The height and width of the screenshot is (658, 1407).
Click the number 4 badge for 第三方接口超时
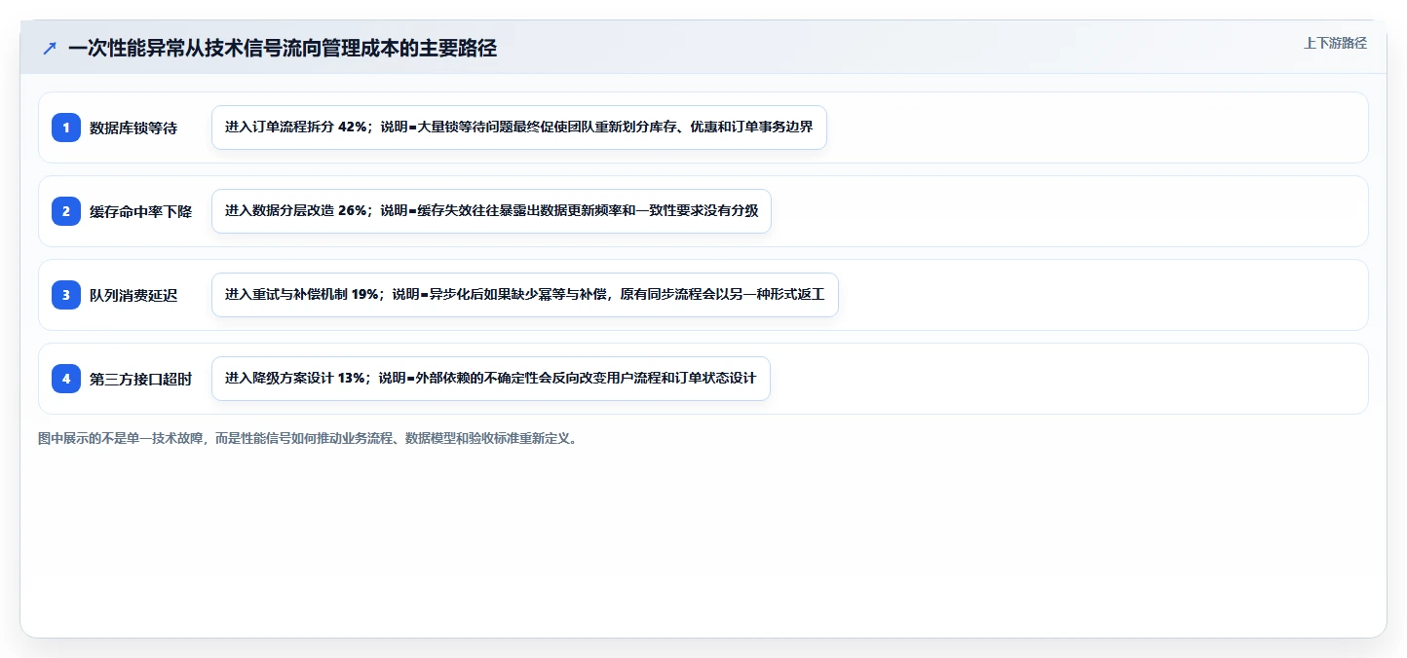click(x=66, y=379)
